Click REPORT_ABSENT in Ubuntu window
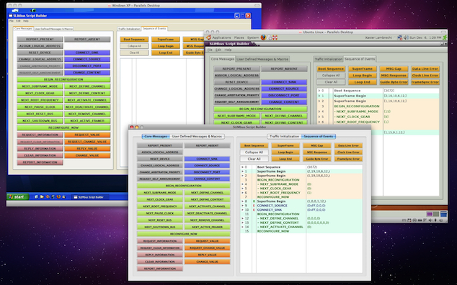The image size is (457, 285). pos(284,68)
